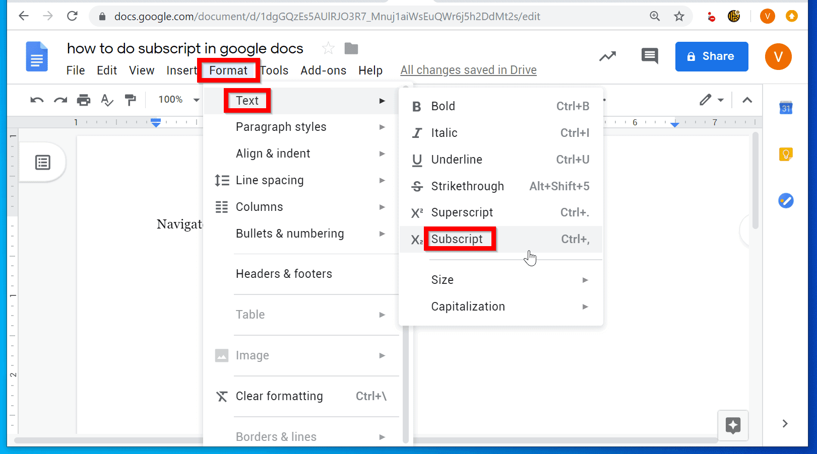Screen dimensions: 817x454
Task: Open zoom level dropdown 100%
Action: tap(178, 100)
